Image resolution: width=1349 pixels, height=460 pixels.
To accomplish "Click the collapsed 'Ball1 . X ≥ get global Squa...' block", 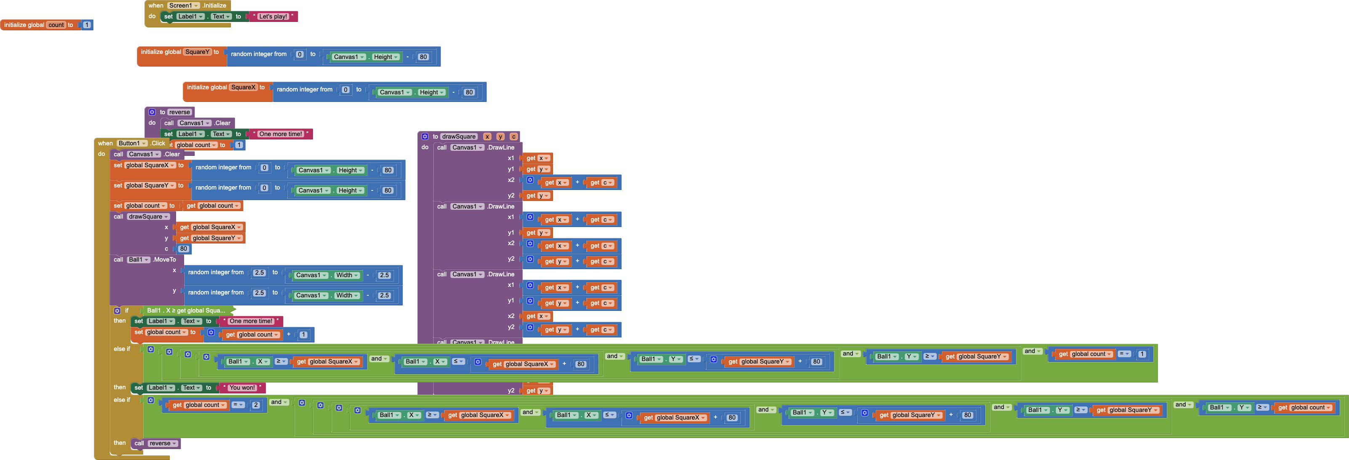I will (x=185, y=311).
